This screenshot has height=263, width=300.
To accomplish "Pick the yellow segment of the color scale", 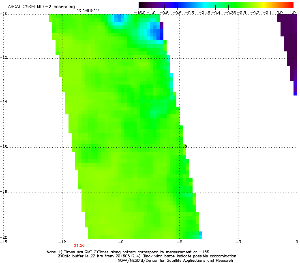I will tap(264, 5).
